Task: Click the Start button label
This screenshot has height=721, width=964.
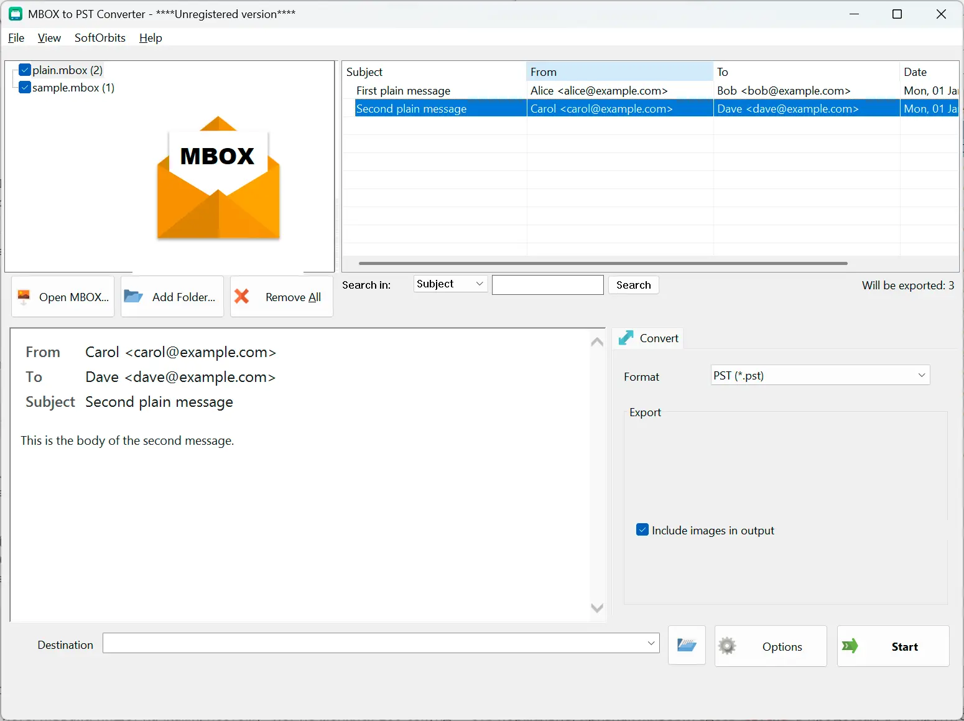Action: tap(904, 647)
